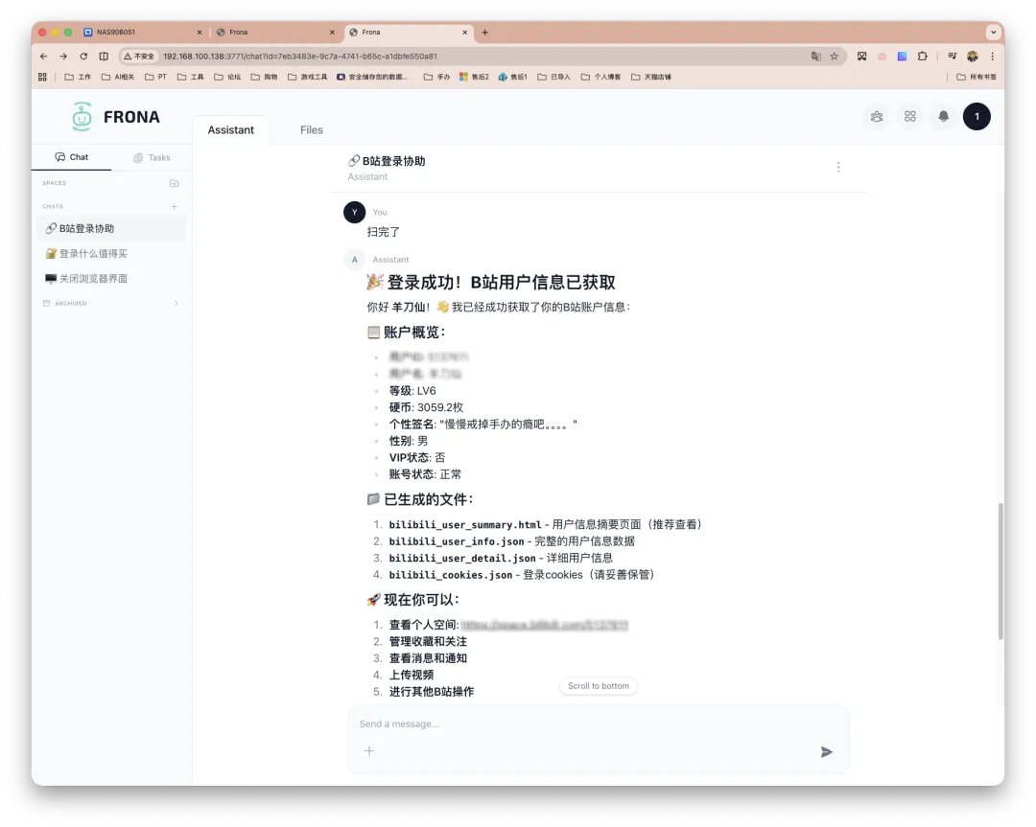Image resolution: width=1036 pixels, height=827 pixels.
Task: Go back in browser history
Action: 43,57
